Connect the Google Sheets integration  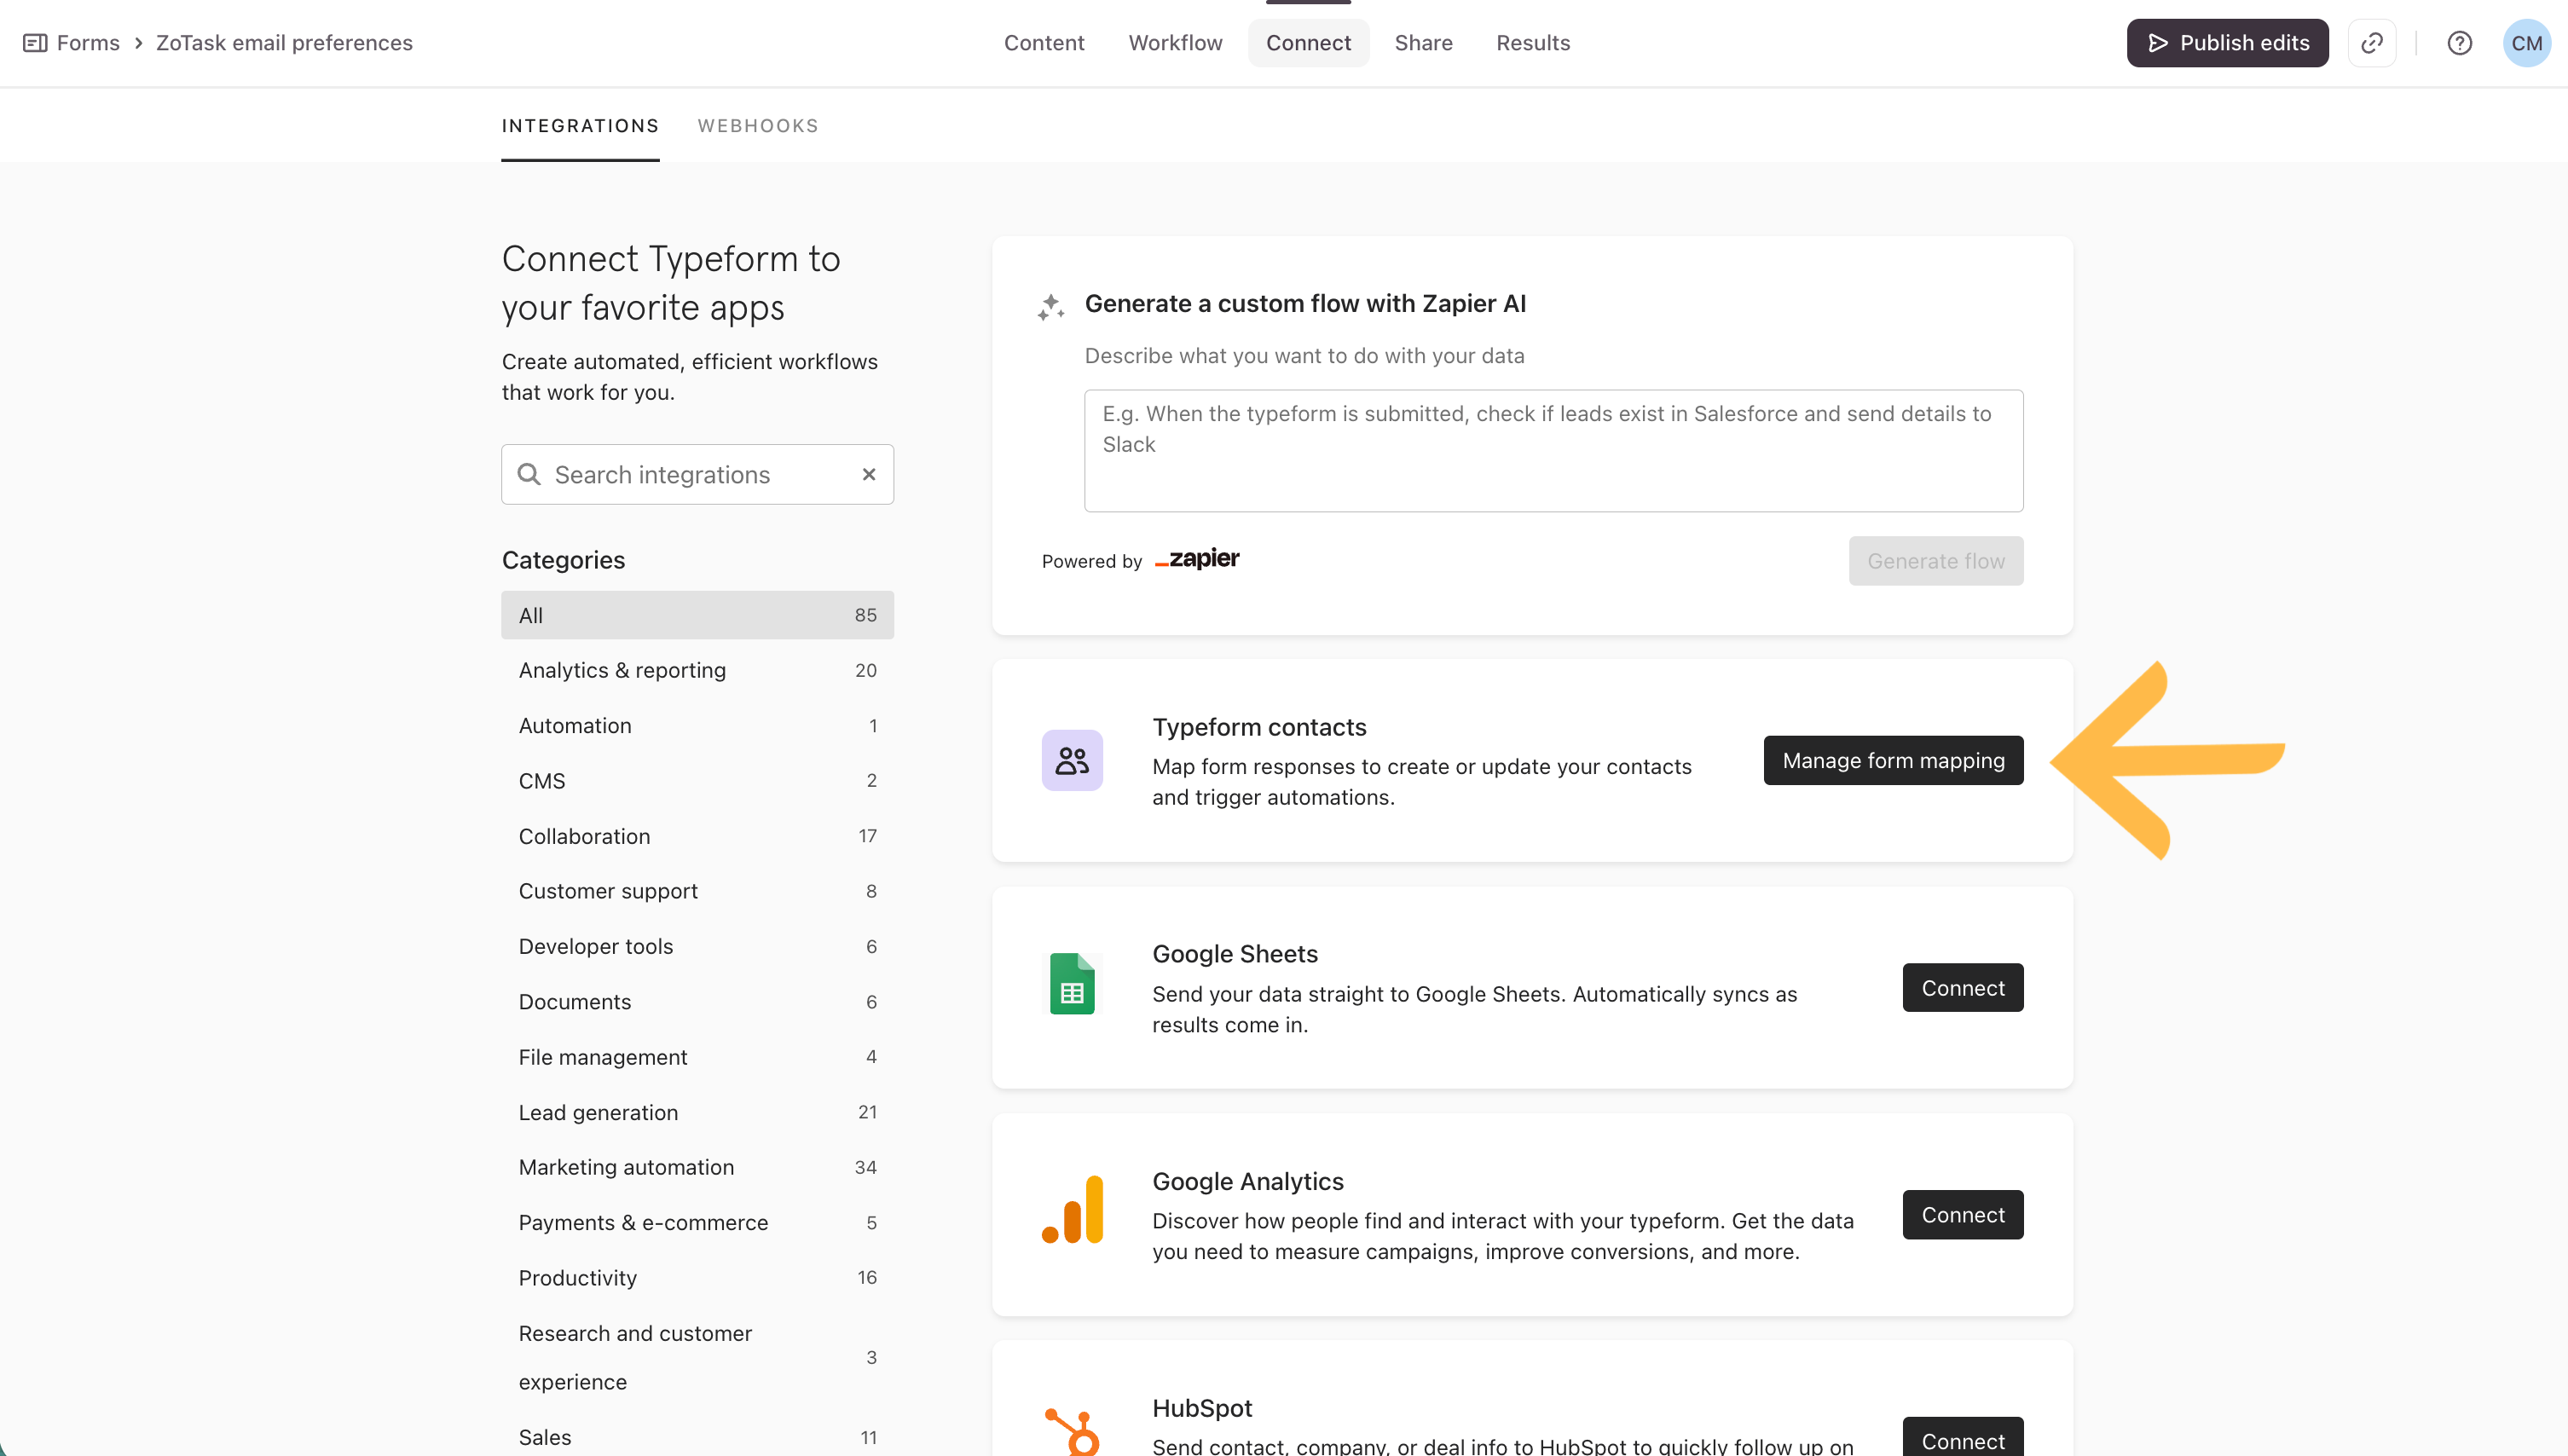pyautogui.click(x=1962, y=988)
